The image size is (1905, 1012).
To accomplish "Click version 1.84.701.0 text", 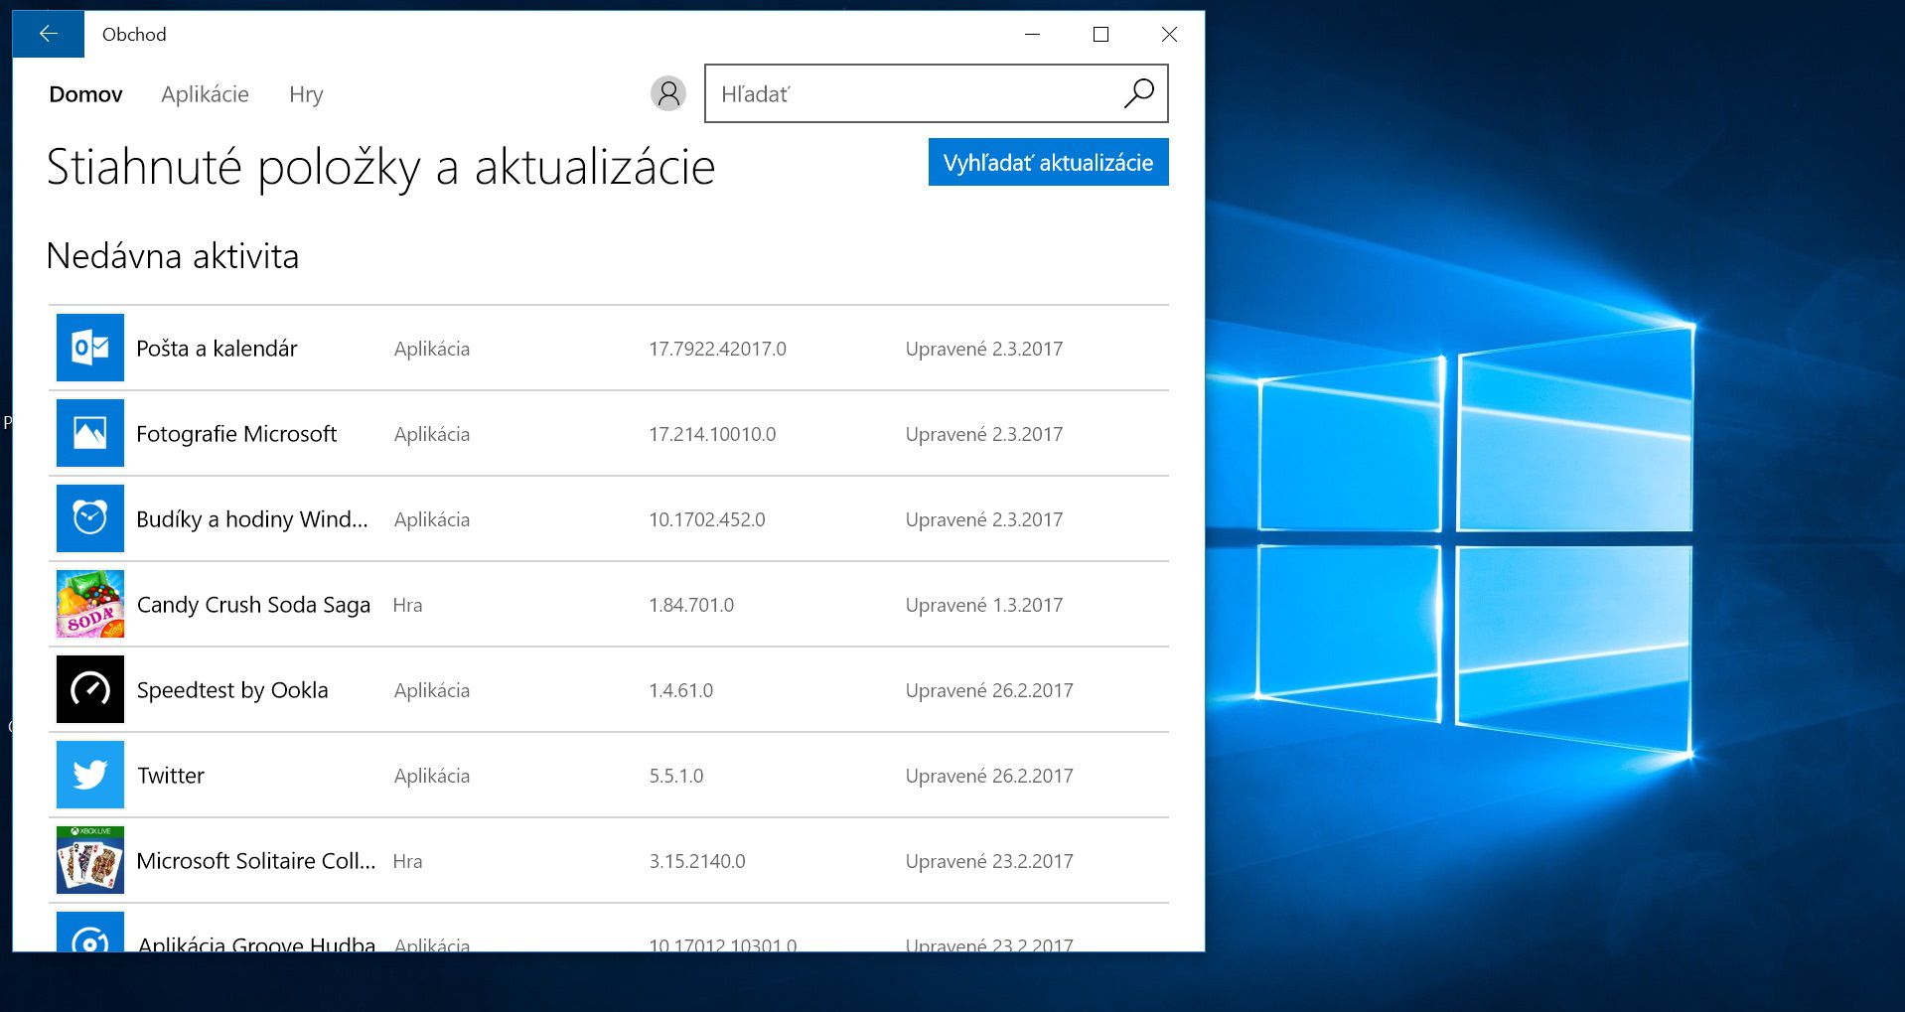I will (x=691, y=605).
